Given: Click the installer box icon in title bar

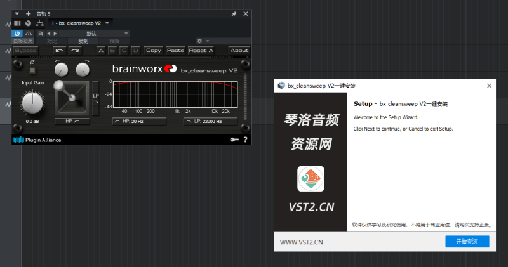Looking at the screenshot, I should (x=281, y=86).
